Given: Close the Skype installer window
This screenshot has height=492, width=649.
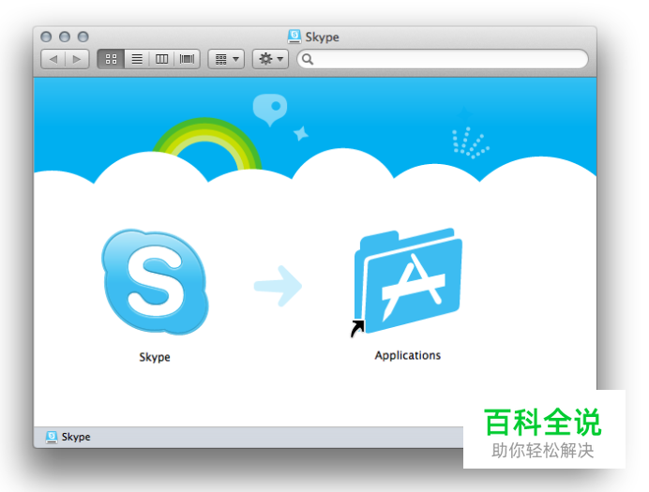Looking at the screenshot, I should (x=46, y=37).
